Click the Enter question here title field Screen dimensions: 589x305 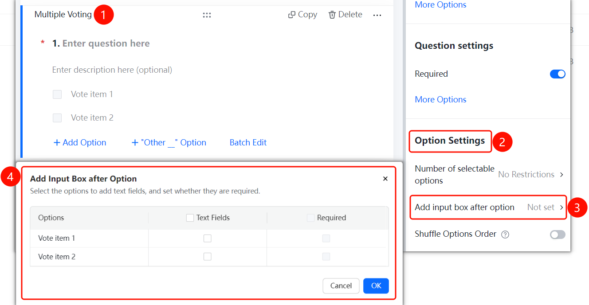click(x=106, y=43)
